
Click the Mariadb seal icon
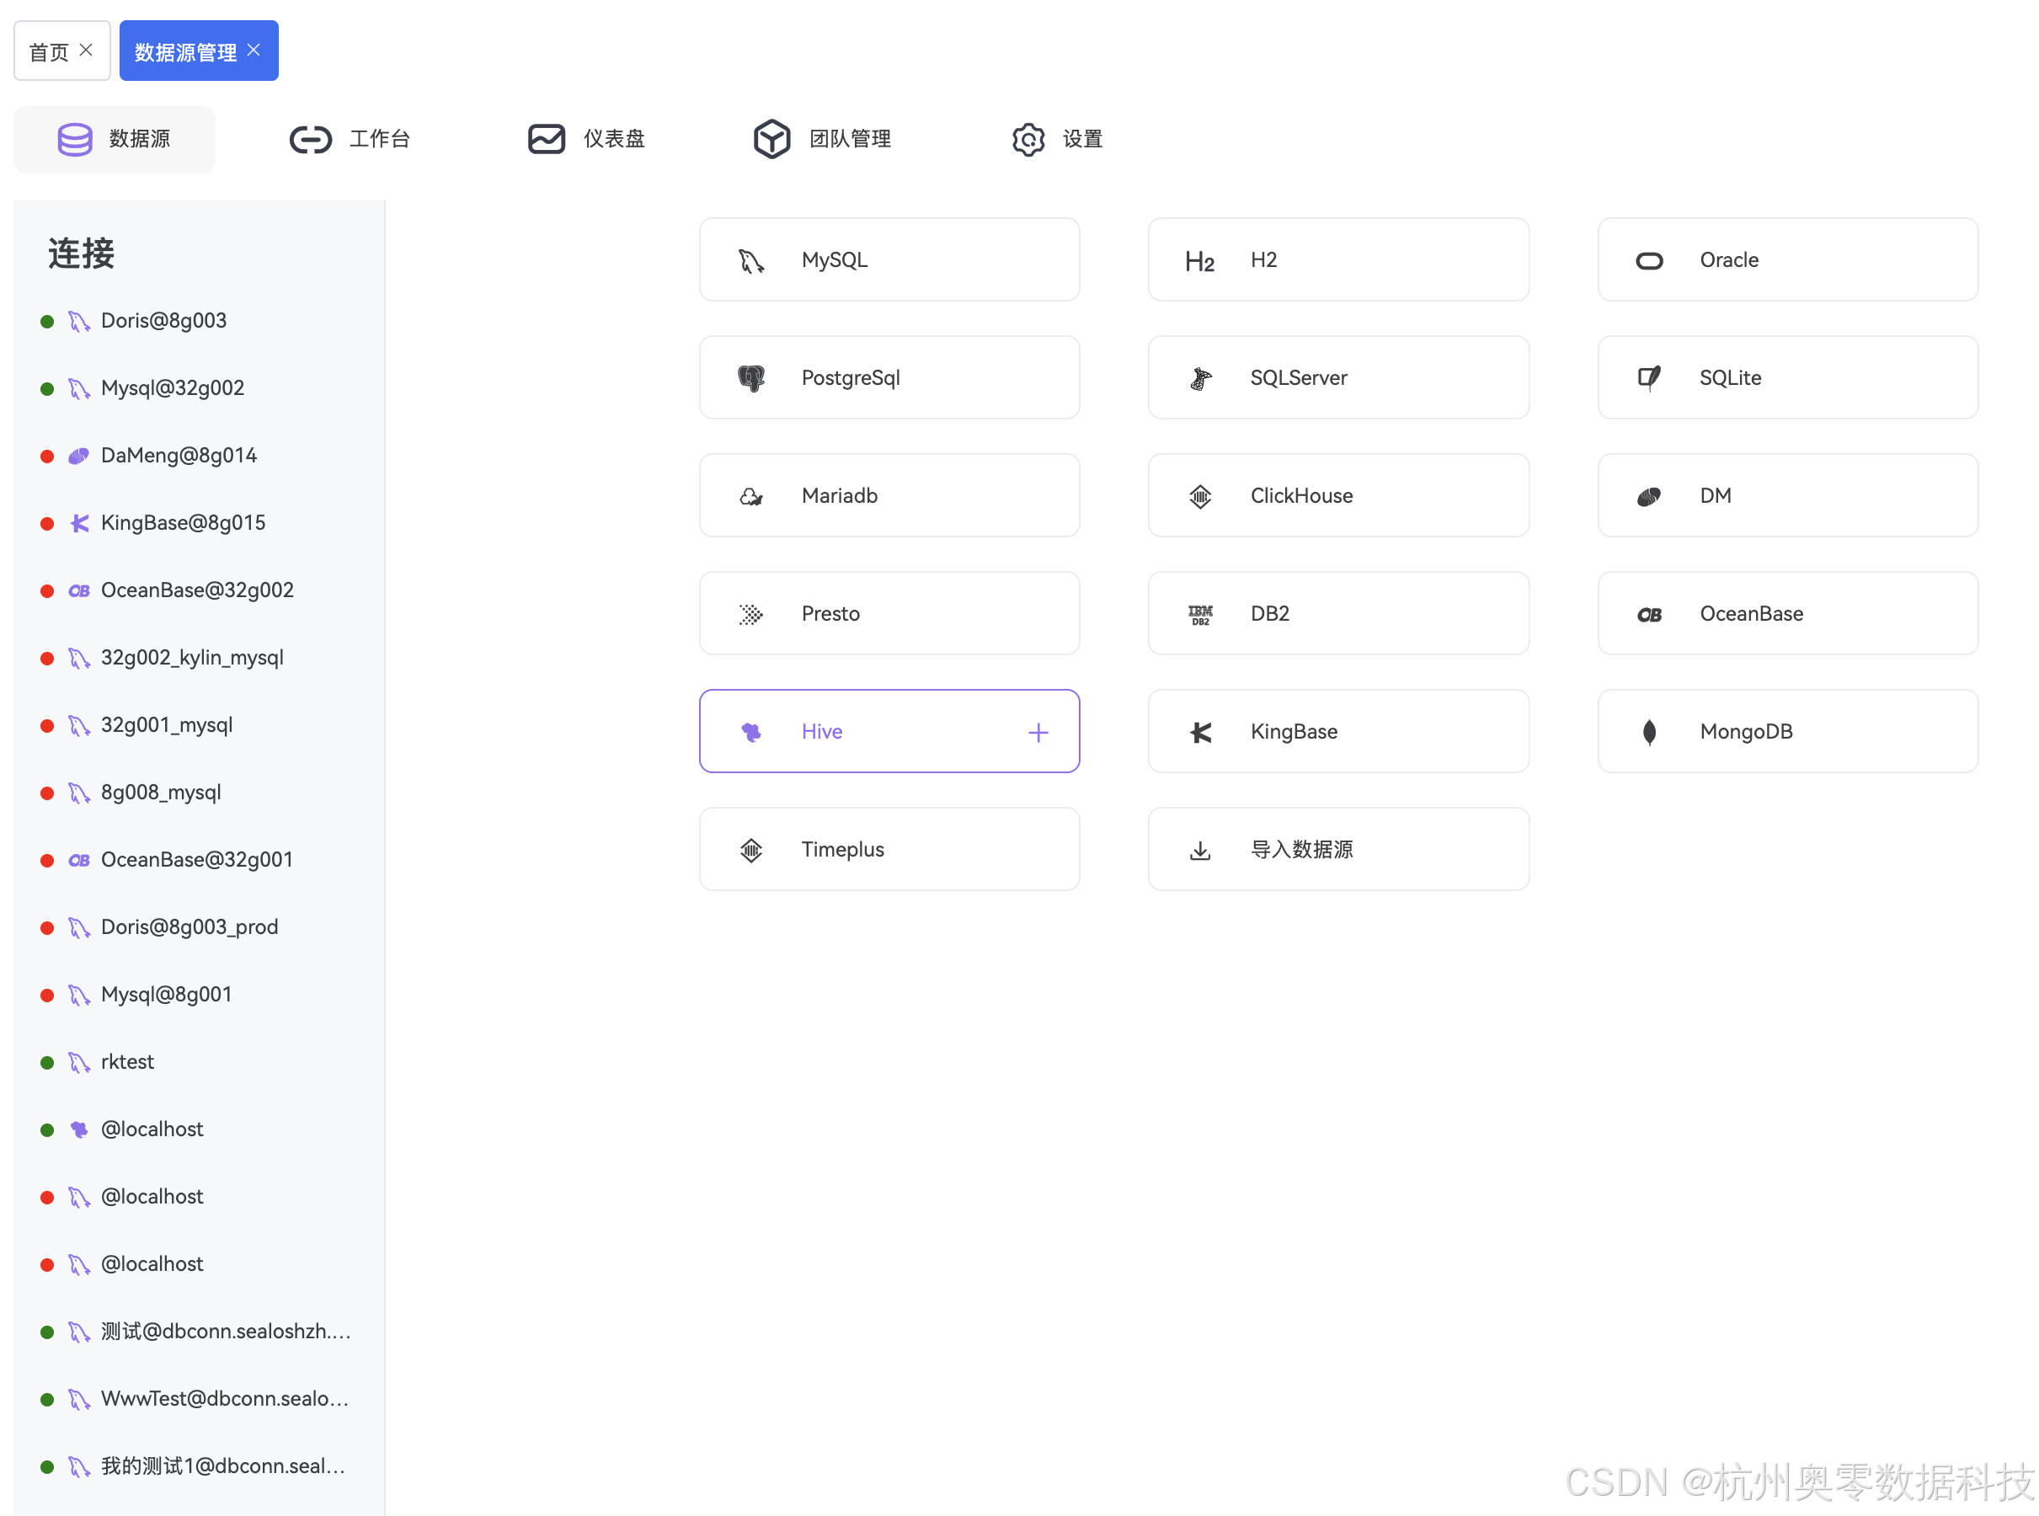click(x=750, y=496)
